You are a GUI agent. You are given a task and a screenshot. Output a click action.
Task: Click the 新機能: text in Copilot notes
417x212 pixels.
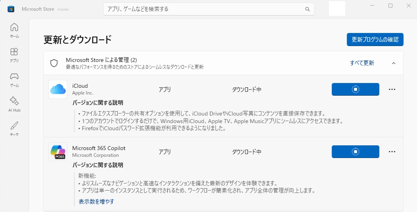tap(87, 176)
